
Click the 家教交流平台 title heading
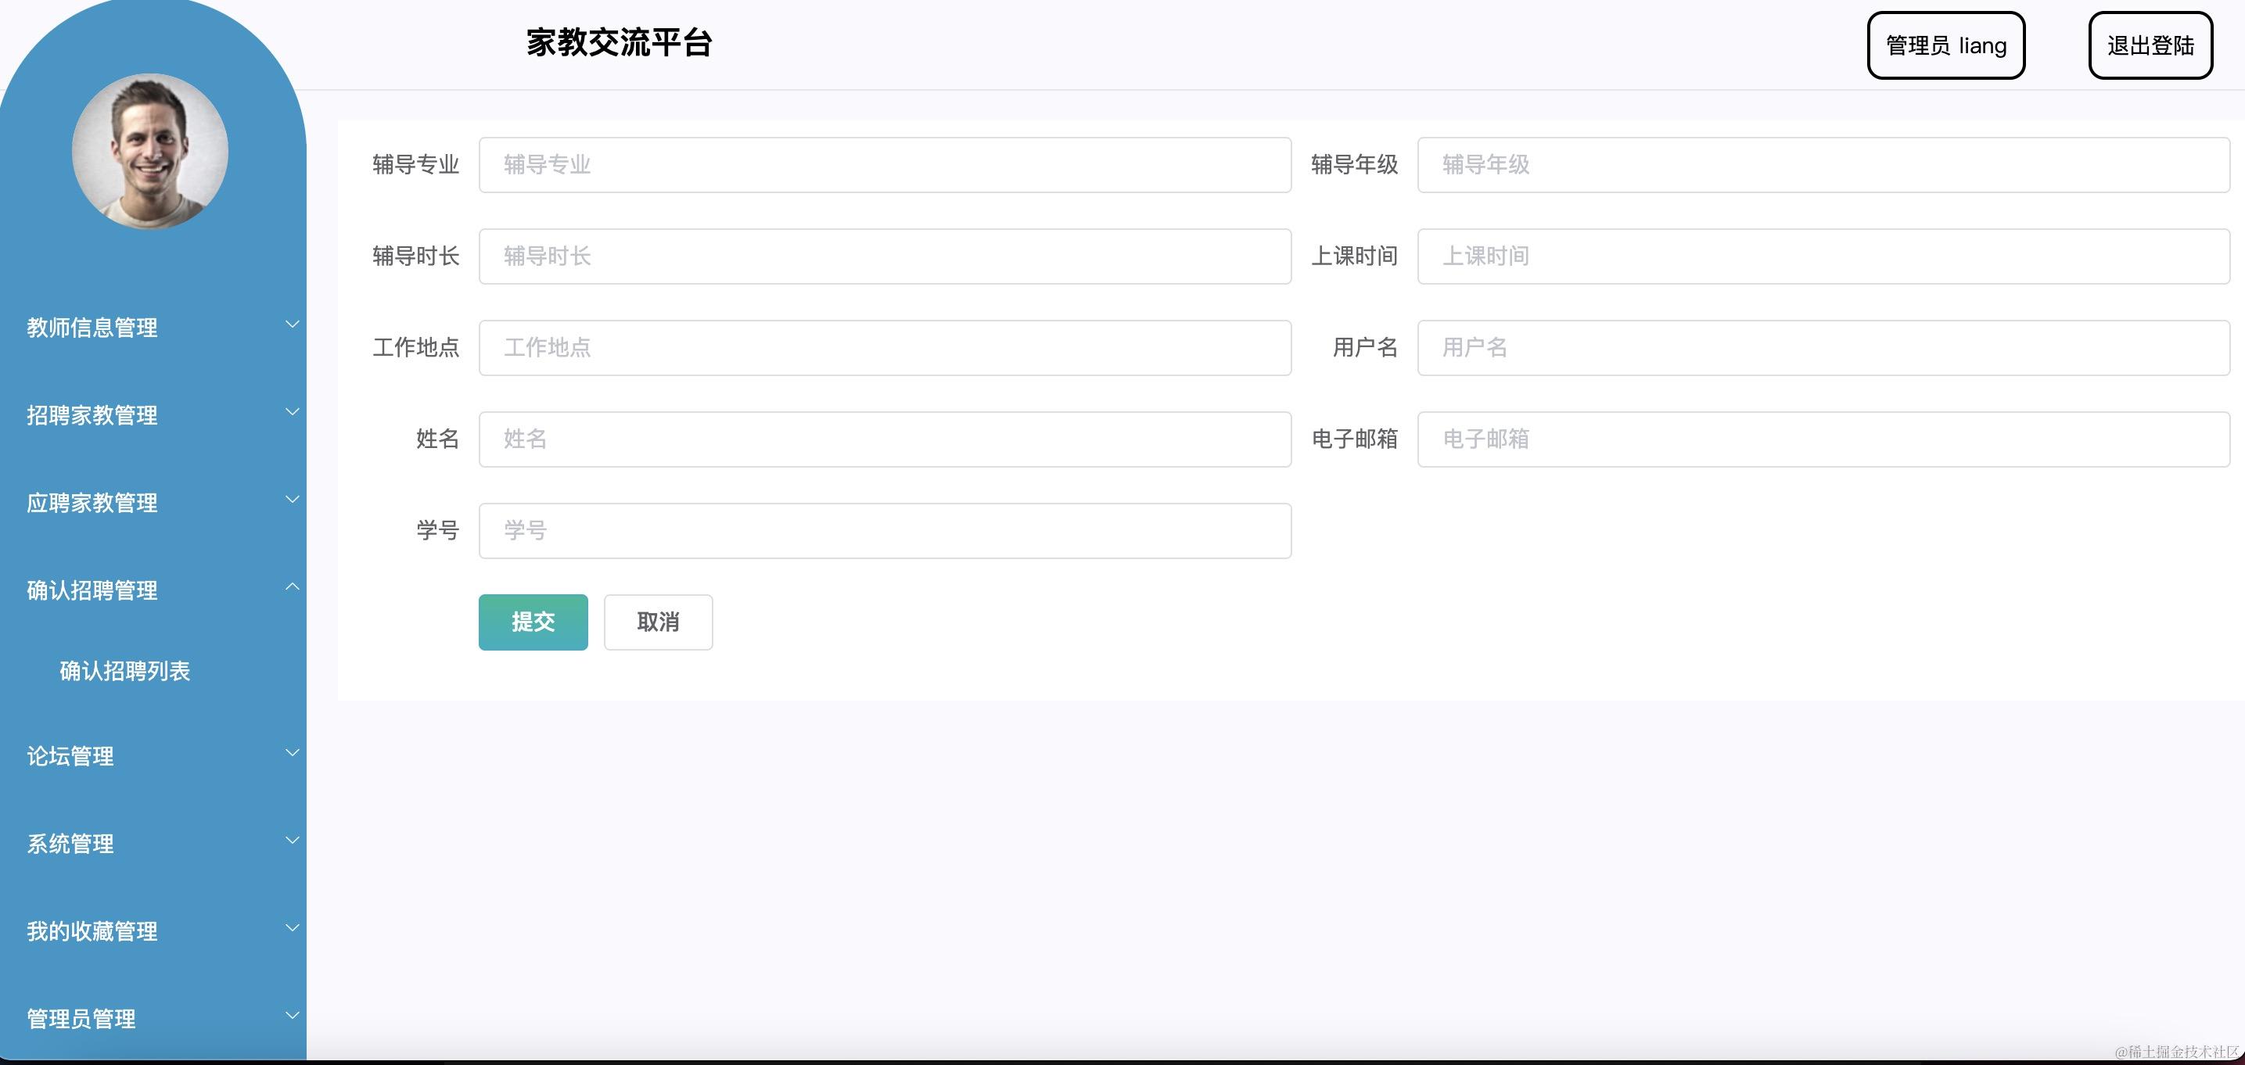point(619,43)
